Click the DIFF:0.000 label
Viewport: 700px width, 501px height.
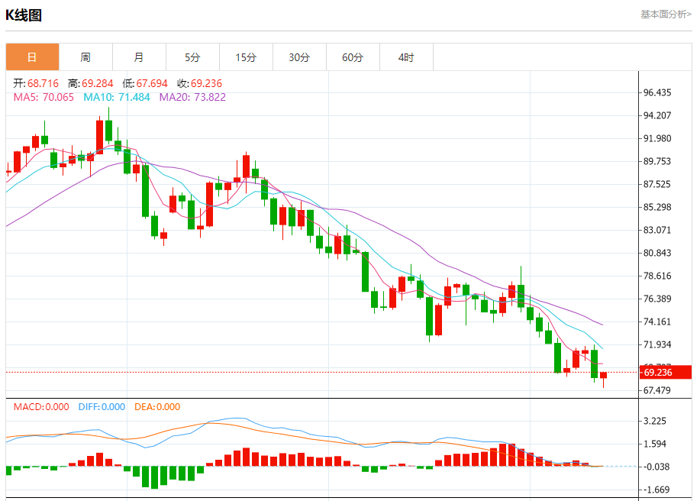coord(102,407)
